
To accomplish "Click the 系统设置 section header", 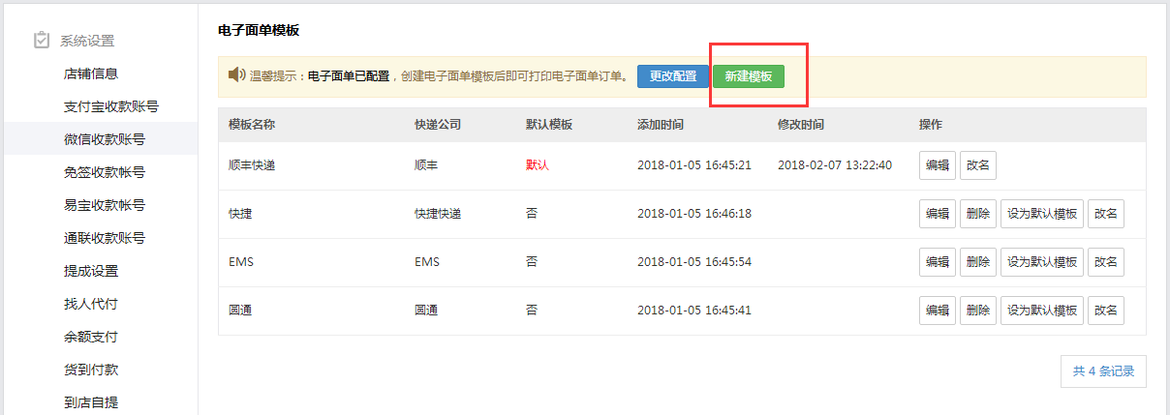I will click(x=87, y=41).
